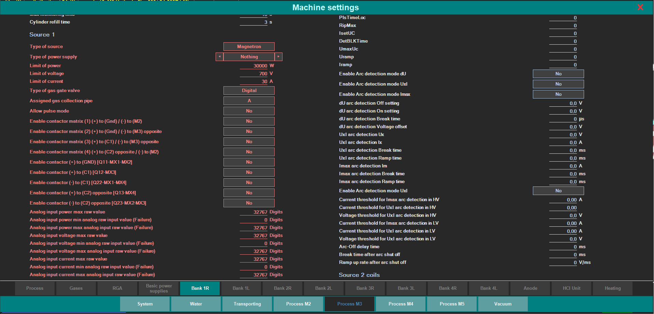
Task: Change Type of gas gate valve Digital
Action: pyautogui.click(x=249, y=91)
